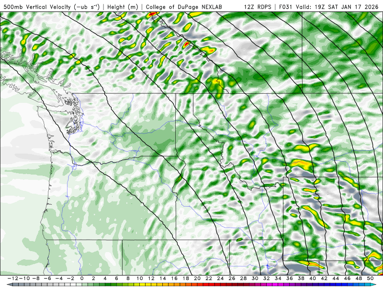The width and height of the screenshot is (383, 287).
Task: Click the "-12" color scale label
Action: pos(13,278)
